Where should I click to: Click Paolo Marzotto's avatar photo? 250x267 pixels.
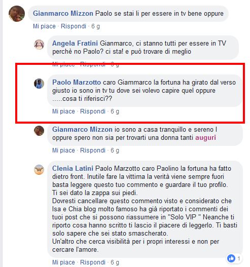39,84
